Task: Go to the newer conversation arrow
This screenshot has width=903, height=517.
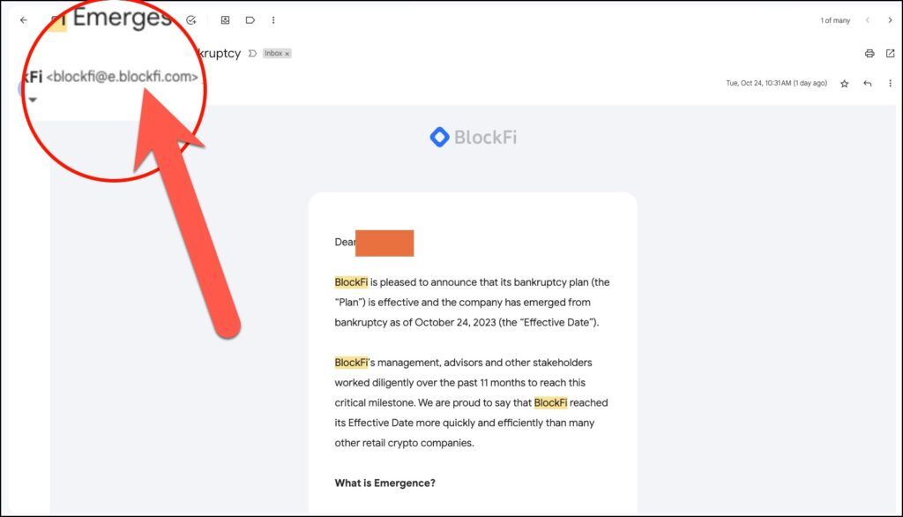Action: point(868,20)
